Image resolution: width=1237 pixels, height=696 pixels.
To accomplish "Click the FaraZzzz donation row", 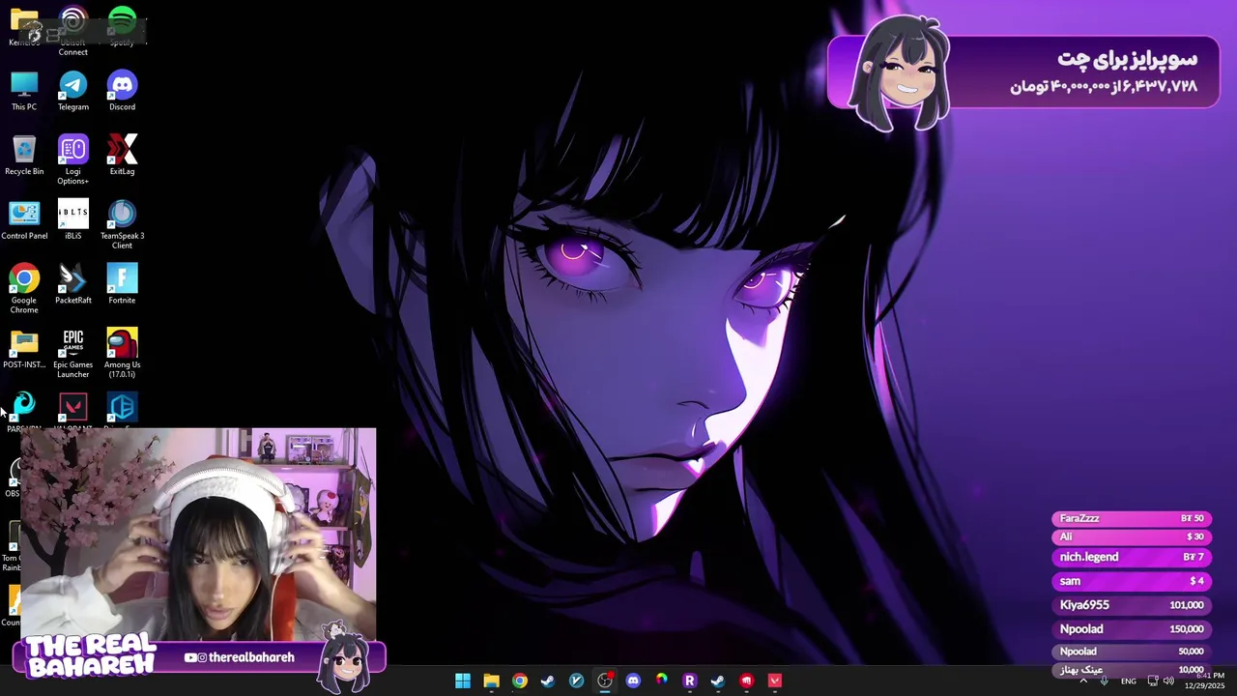I will click(x=1132, y=519).
